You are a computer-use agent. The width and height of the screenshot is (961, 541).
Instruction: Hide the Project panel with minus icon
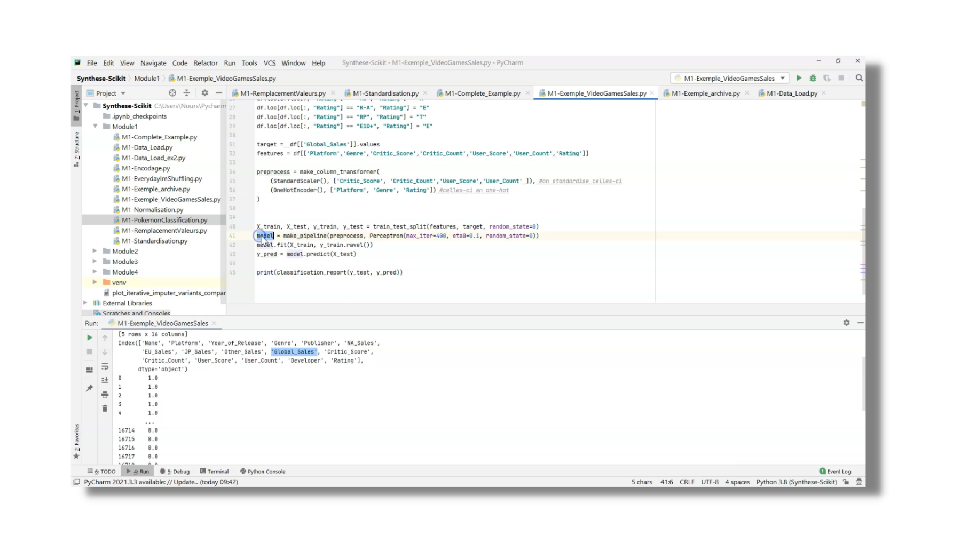[219, 93]
